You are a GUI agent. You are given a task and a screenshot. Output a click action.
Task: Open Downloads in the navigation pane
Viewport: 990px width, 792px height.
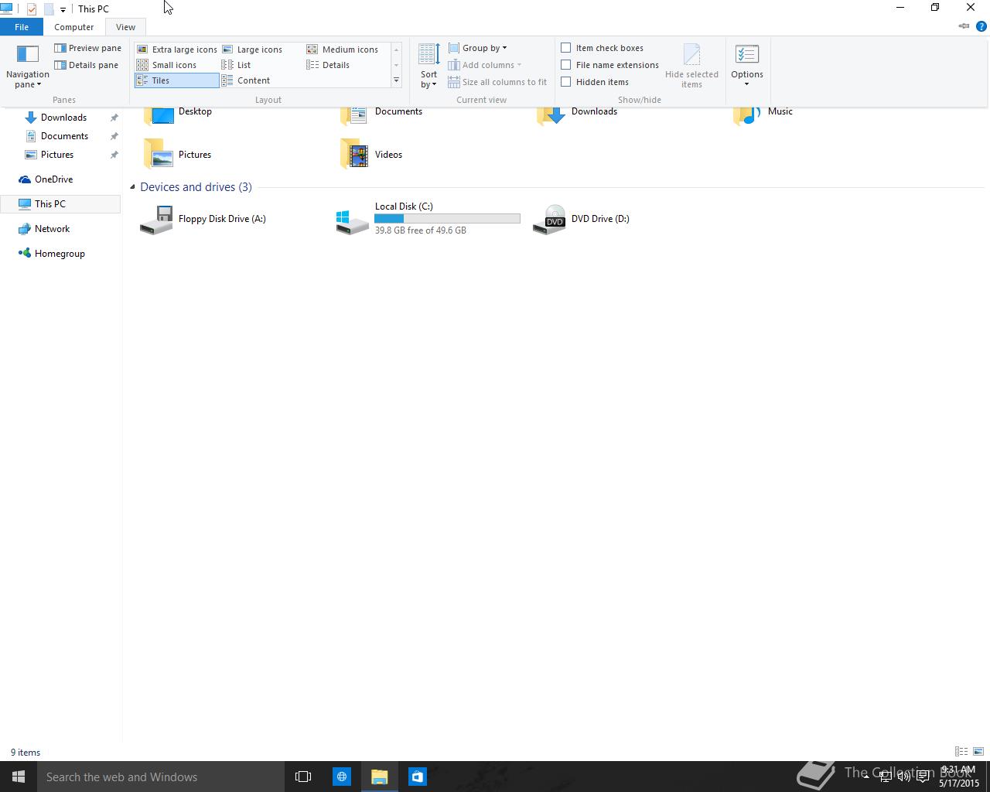[x=63, y=118]
